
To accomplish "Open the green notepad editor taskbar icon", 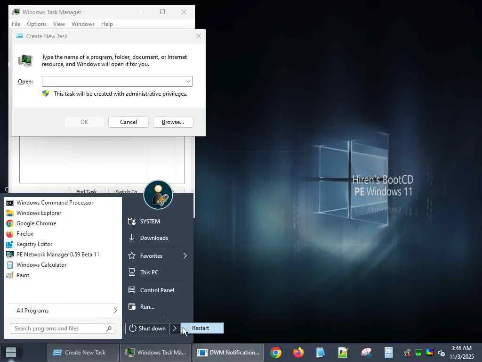I will [x=343, y=353].
